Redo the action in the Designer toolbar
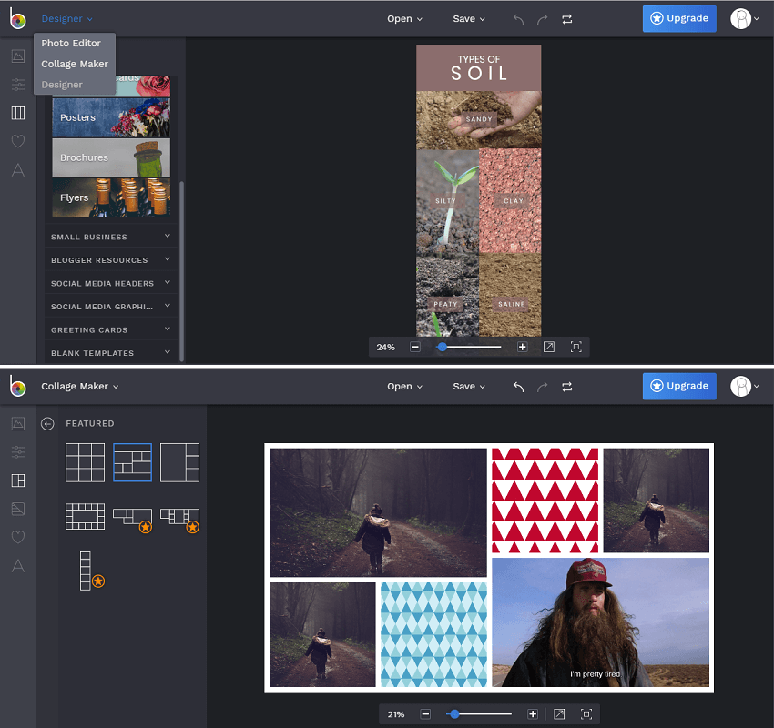Image resolution: width=774 pixels, height=728 pixels. click(x=542, y=19)
